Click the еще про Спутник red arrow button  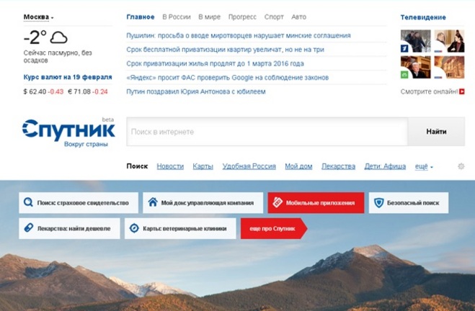point(274,228)
